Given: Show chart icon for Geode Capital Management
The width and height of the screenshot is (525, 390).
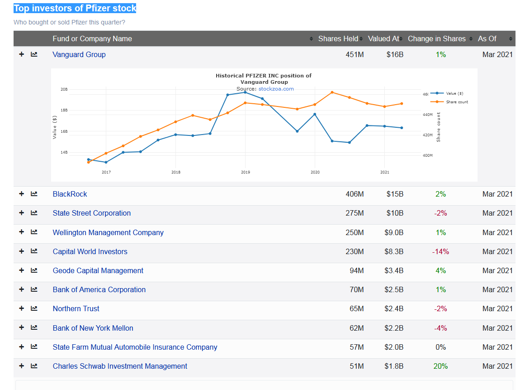Looking at the screenshot, I should [34, 270].
